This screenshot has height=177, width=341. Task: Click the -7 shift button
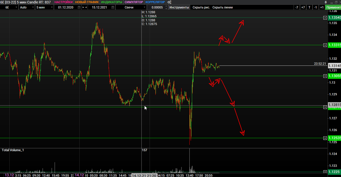tap(297, 7)
